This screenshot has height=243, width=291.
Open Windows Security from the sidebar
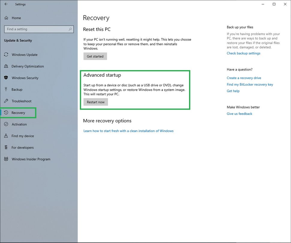25,78
